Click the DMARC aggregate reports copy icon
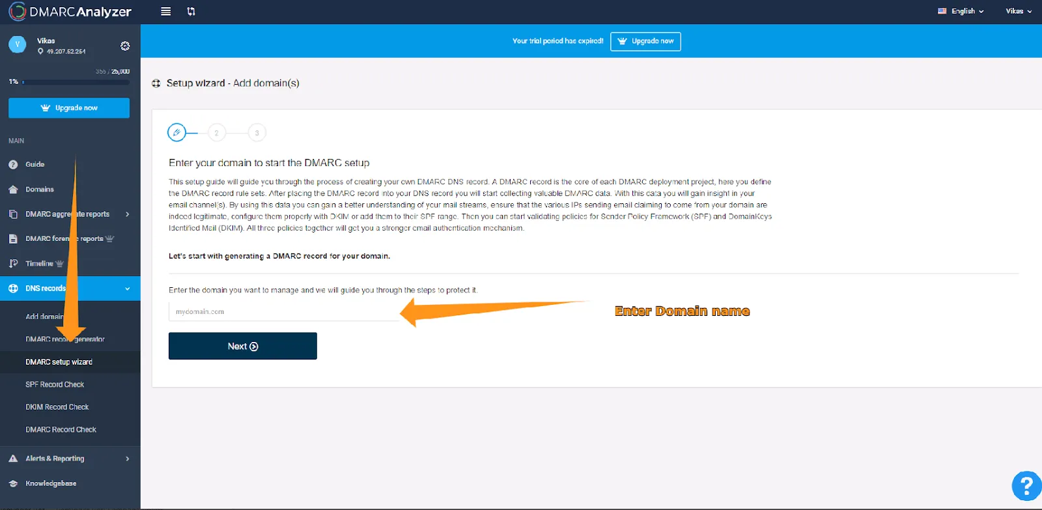Image resolution: width=1042 pixels, height=510 pixels. pyautogui.click(x=13, y=214)
